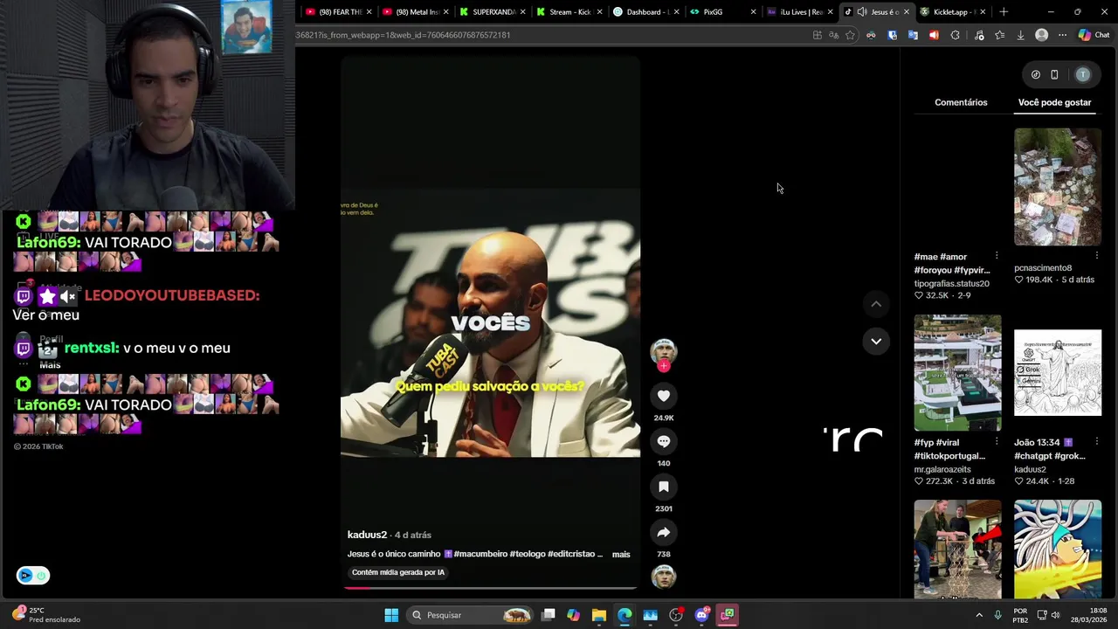Click the media control music-note icon in toolbar

(978, 35)
